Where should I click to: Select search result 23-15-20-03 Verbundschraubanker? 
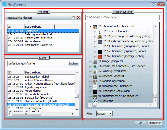[x=41, y=94]
